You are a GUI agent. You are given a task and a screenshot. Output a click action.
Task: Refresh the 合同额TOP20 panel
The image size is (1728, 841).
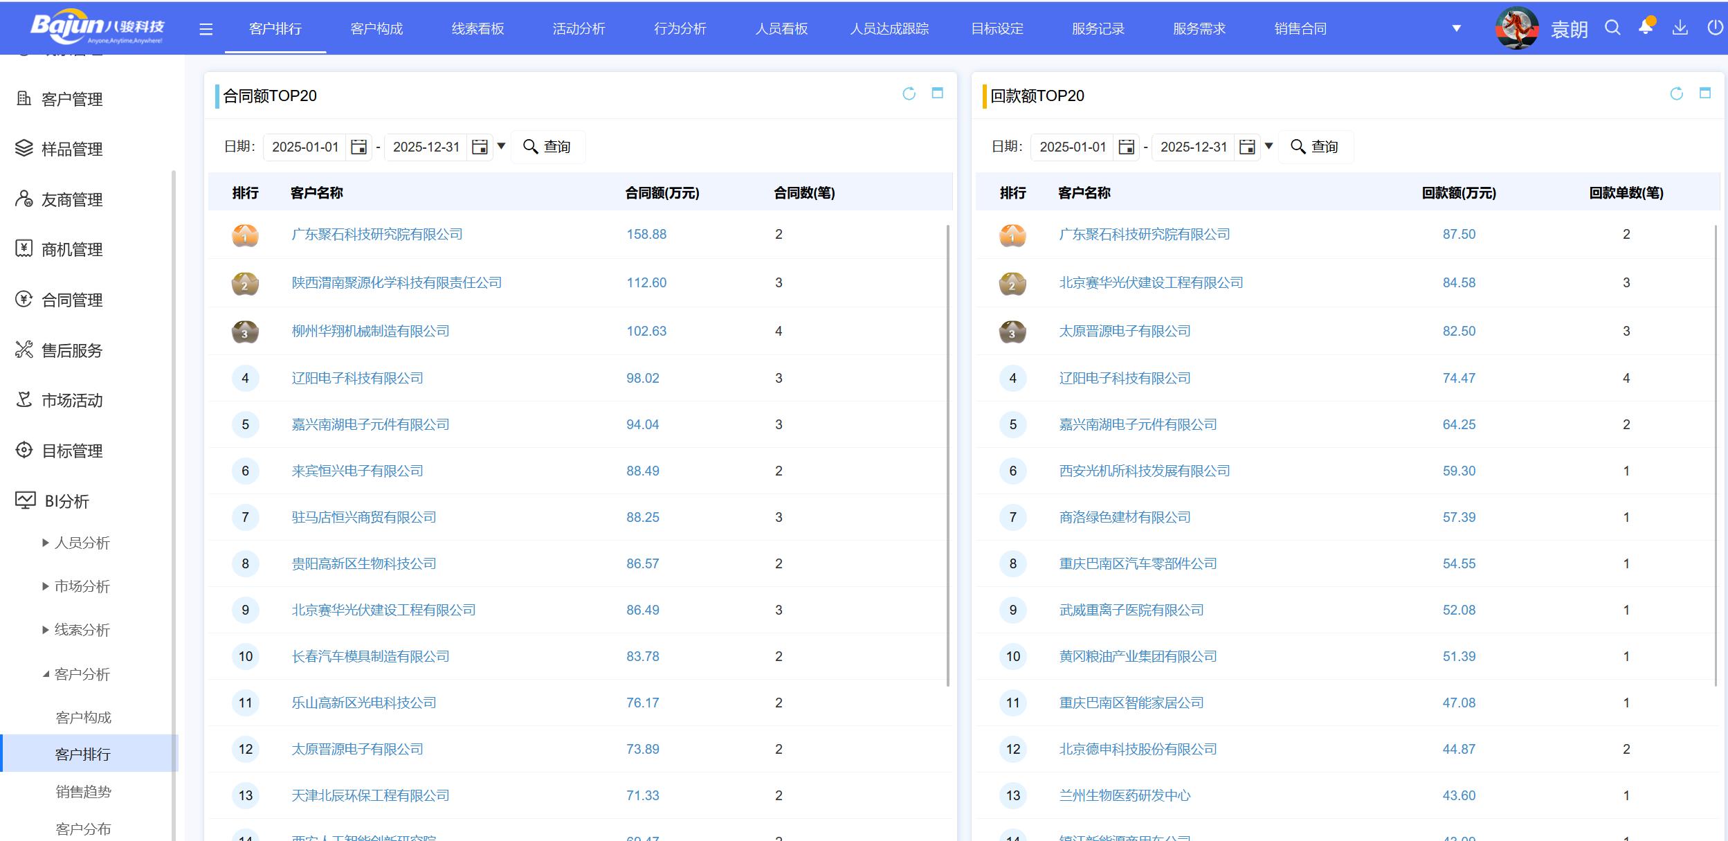[909, 93]
